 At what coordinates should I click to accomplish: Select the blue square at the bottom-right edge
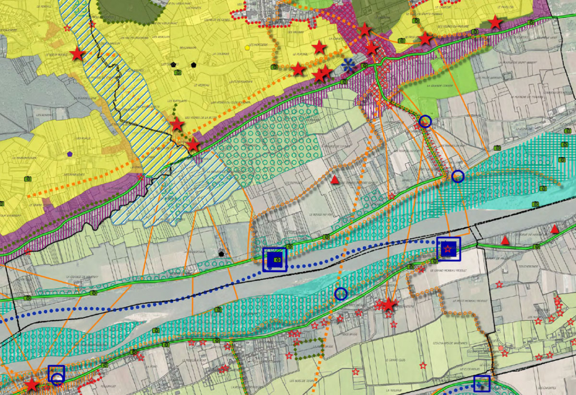pyautogui.click(x=481, y=383)
